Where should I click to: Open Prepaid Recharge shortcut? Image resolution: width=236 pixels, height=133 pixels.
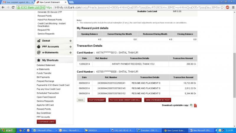coord(45,81)
